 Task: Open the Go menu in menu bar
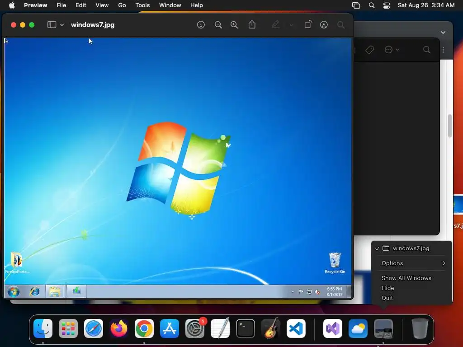122,5
